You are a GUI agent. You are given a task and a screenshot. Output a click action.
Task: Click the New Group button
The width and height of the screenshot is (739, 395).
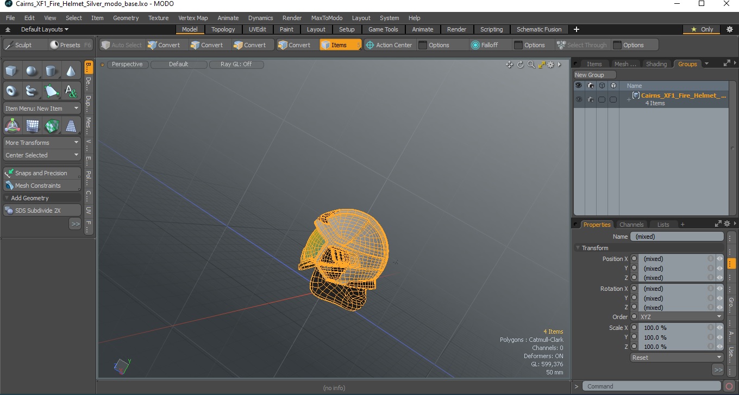click(595, 75)
